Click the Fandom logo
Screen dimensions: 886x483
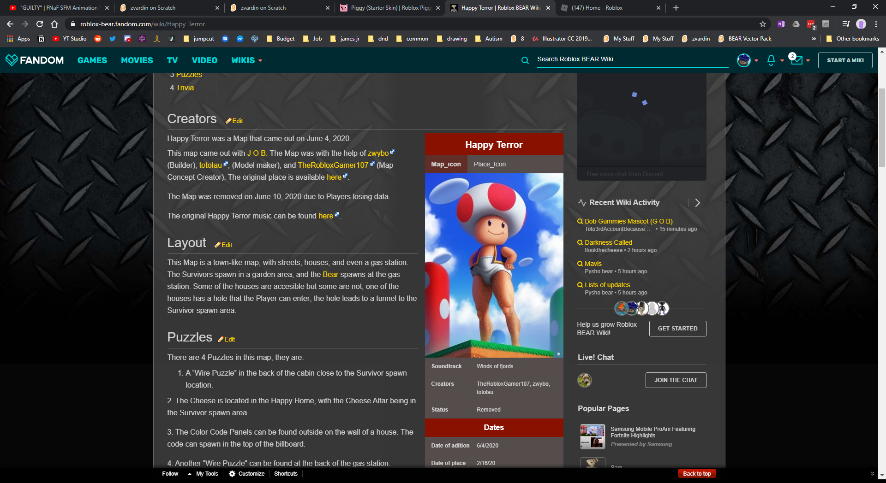pyautogui.click(x=35, y=60)
